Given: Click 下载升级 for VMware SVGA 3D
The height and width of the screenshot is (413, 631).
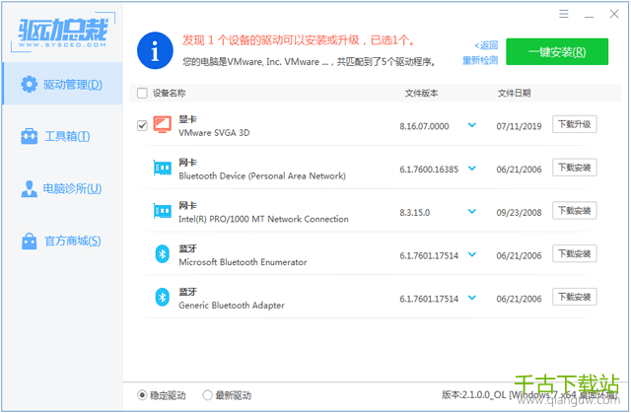Looking at the screenshot, I should point(574,125).
